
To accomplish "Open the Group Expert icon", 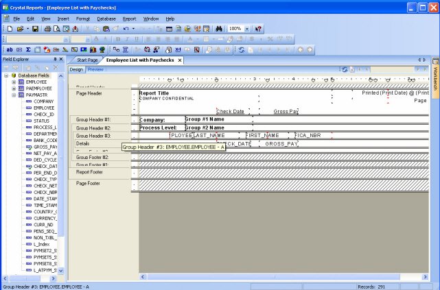I will (x=126, y=49).
